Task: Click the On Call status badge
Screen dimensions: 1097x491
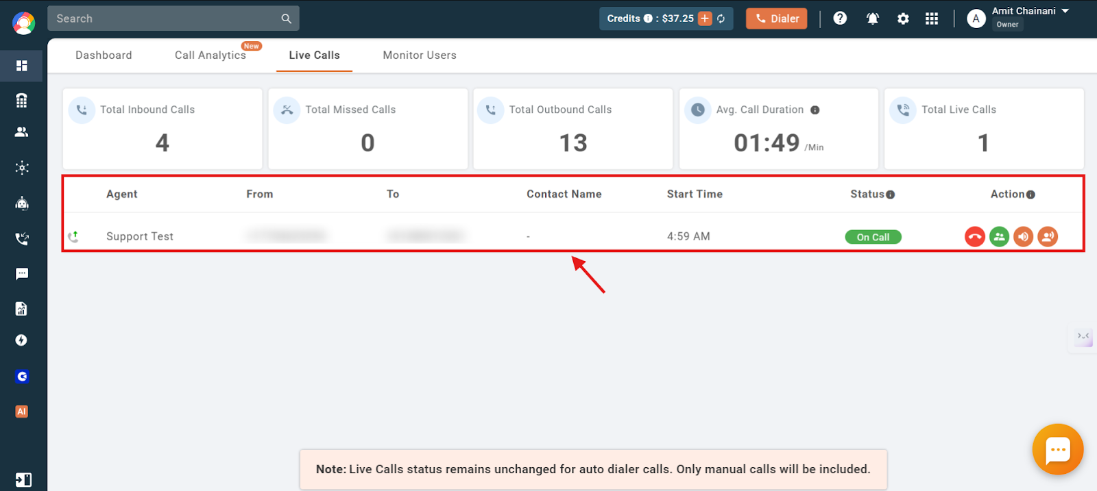Action: point(873,237)
